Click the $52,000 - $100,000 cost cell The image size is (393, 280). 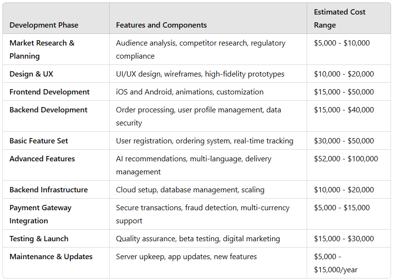346,159
